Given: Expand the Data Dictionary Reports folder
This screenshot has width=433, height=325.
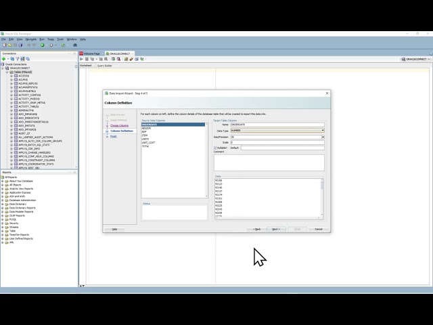Looking at the screenshot, I should (x=3, y=208).
